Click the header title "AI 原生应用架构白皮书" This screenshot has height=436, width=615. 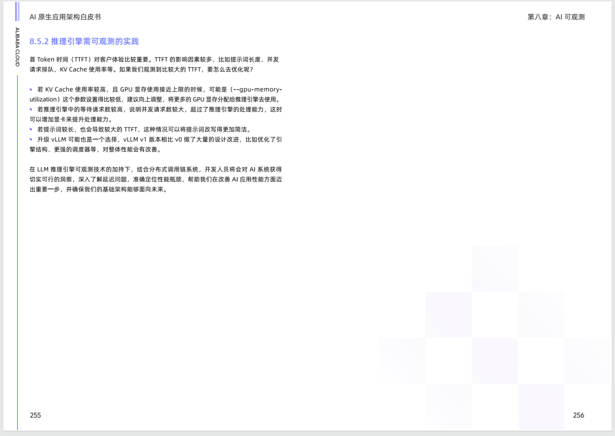click(65, 17)
